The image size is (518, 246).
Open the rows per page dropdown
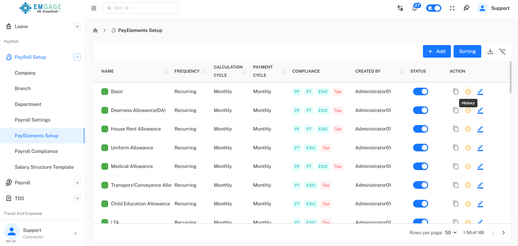[451, 233]
